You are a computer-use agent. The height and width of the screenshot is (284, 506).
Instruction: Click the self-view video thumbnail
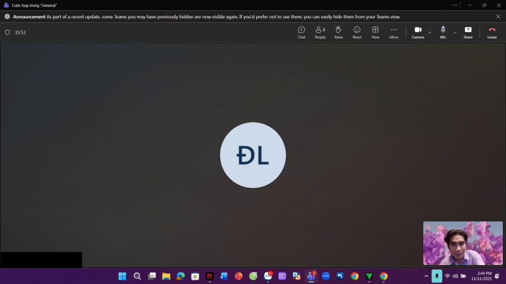(x=462, y=243)
